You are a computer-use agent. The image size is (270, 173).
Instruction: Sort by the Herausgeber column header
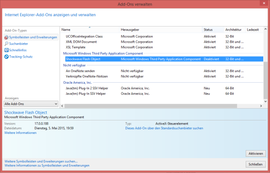pyautogui.click(x=161, y=30)
